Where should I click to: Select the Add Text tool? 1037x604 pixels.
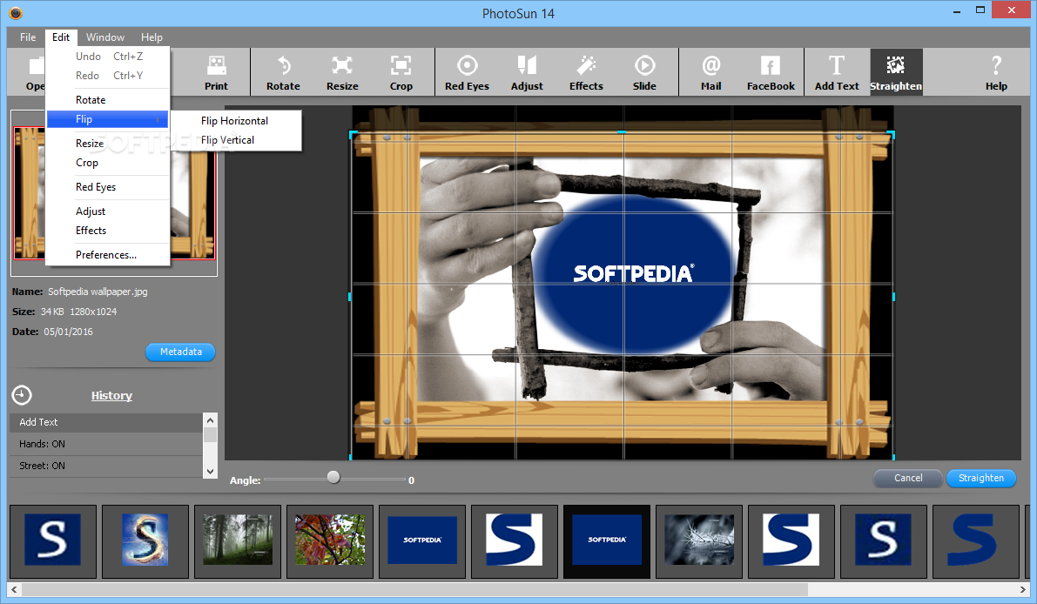coord(837,73)
